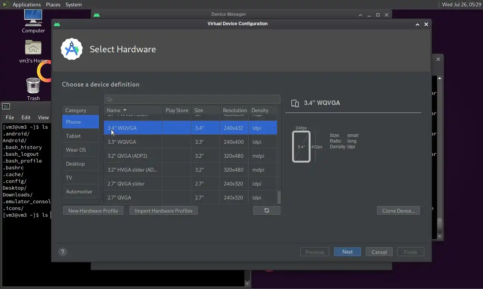Click the Play Store column header
This screenshot has width=483, height=289.
pyautogui.click(x=177, y=110)
